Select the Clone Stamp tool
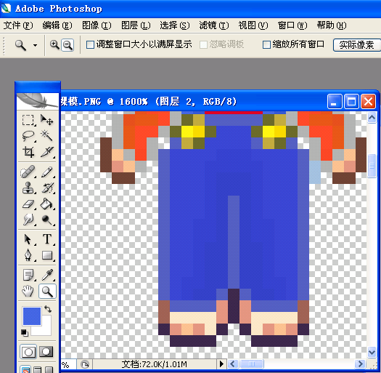Screen dimensions: 381x373 click(28, 188)
